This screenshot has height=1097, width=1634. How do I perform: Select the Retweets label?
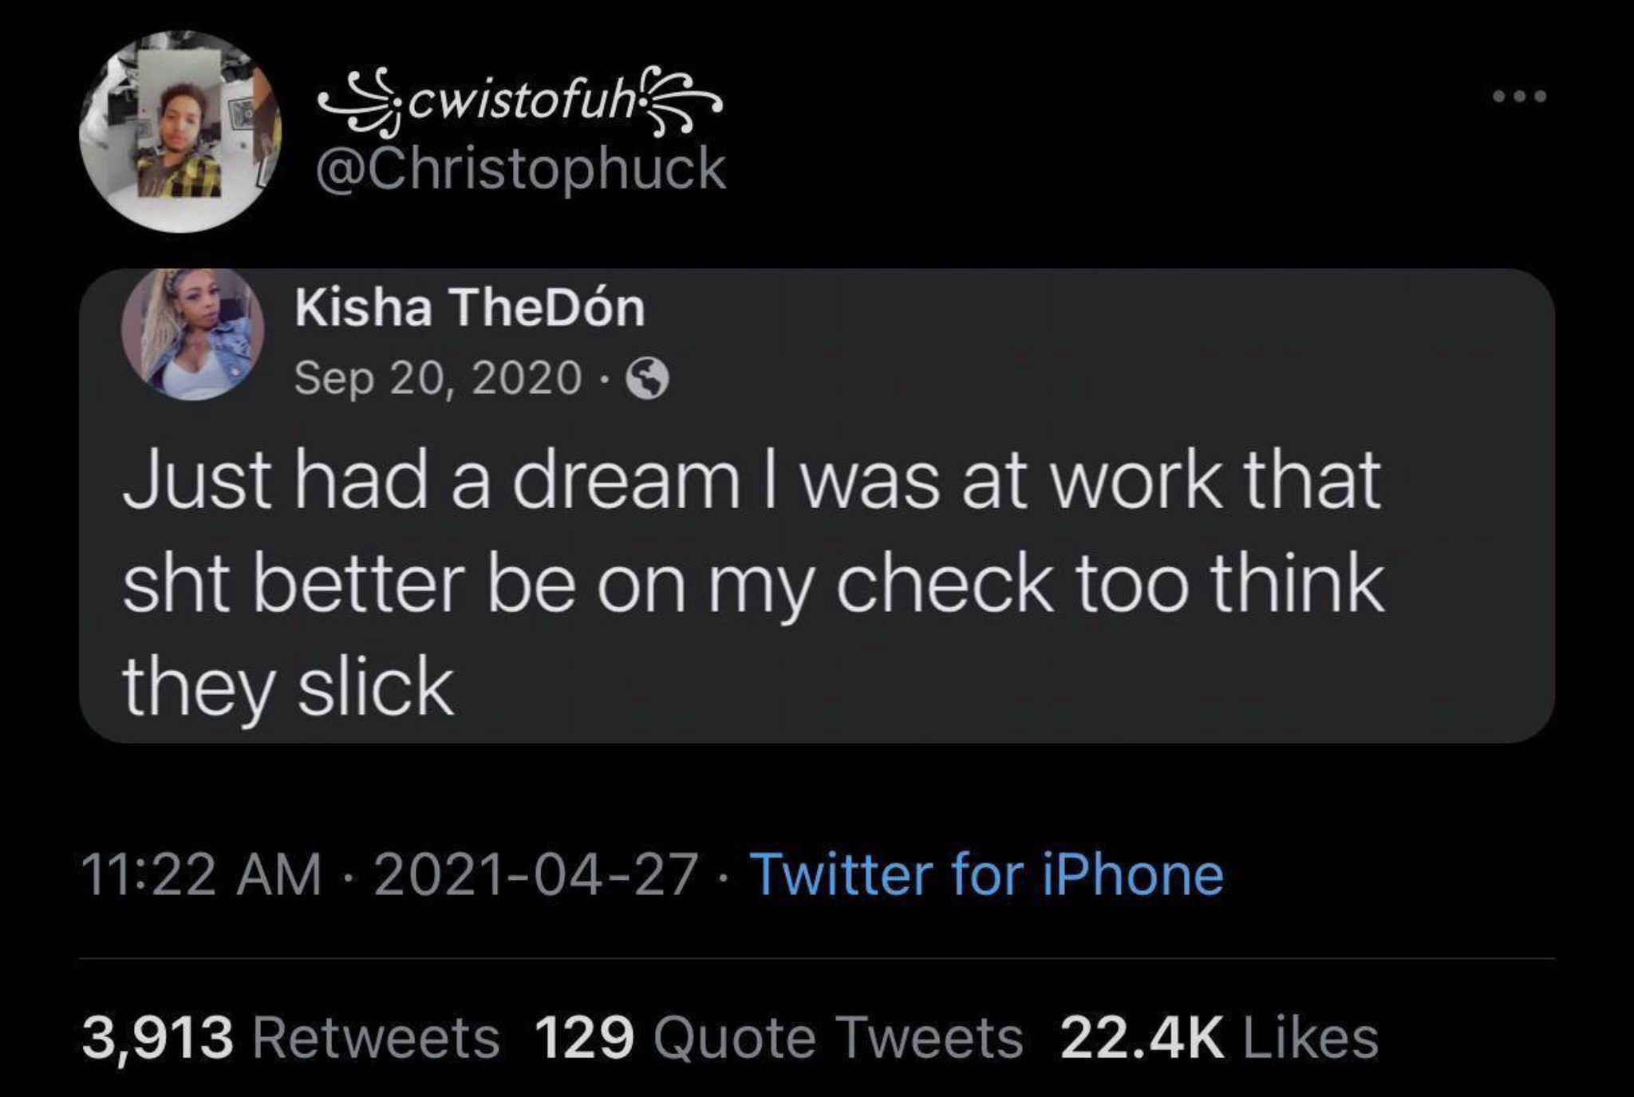377,1038
